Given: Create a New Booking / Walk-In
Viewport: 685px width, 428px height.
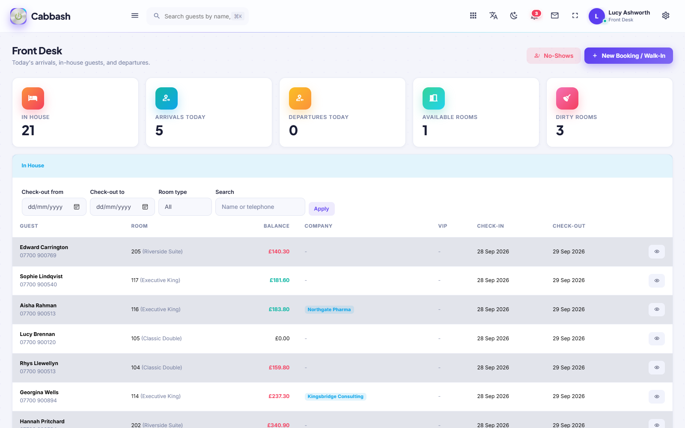Looking at the screenshot, I should [x=628, y=56].
